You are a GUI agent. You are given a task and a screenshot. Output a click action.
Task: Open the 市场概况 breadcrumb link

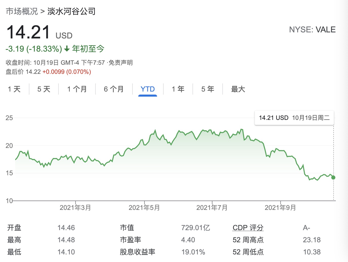[x=22, y=11]
